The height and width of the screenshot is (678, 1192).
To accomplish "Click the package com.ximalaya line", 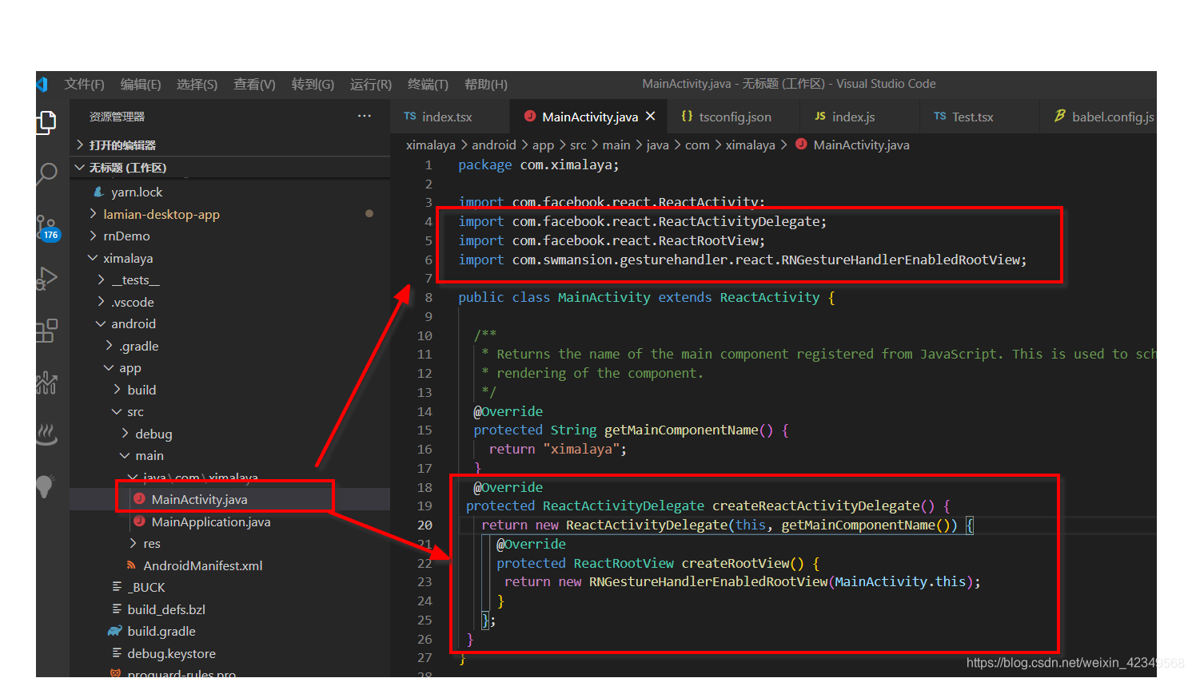I will coord(538,165).
